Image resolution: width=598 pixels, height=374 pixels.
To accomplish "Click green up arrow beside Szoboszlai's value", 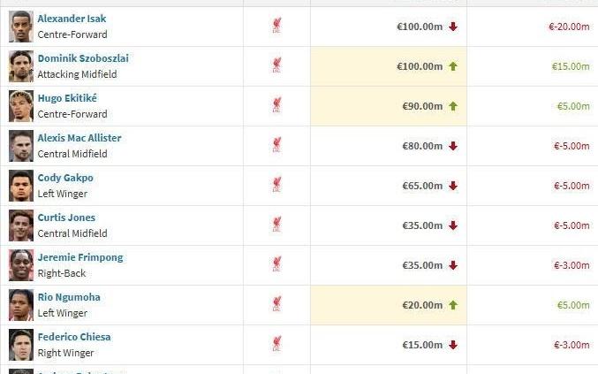I will point(453,66).
